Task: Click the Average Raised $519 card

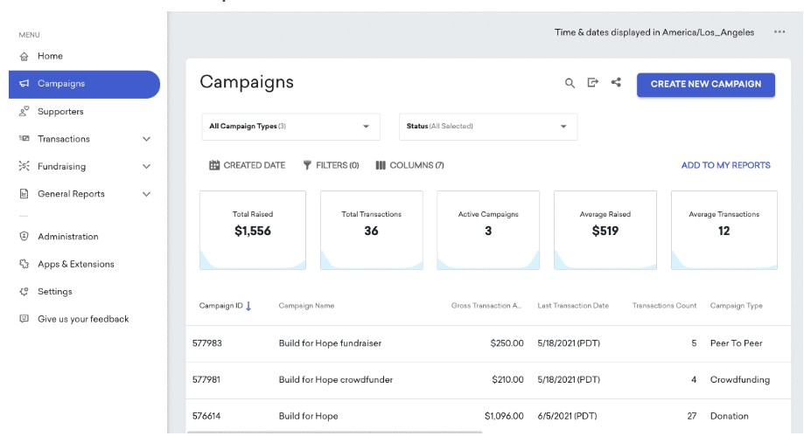Action: coord(605,230)
